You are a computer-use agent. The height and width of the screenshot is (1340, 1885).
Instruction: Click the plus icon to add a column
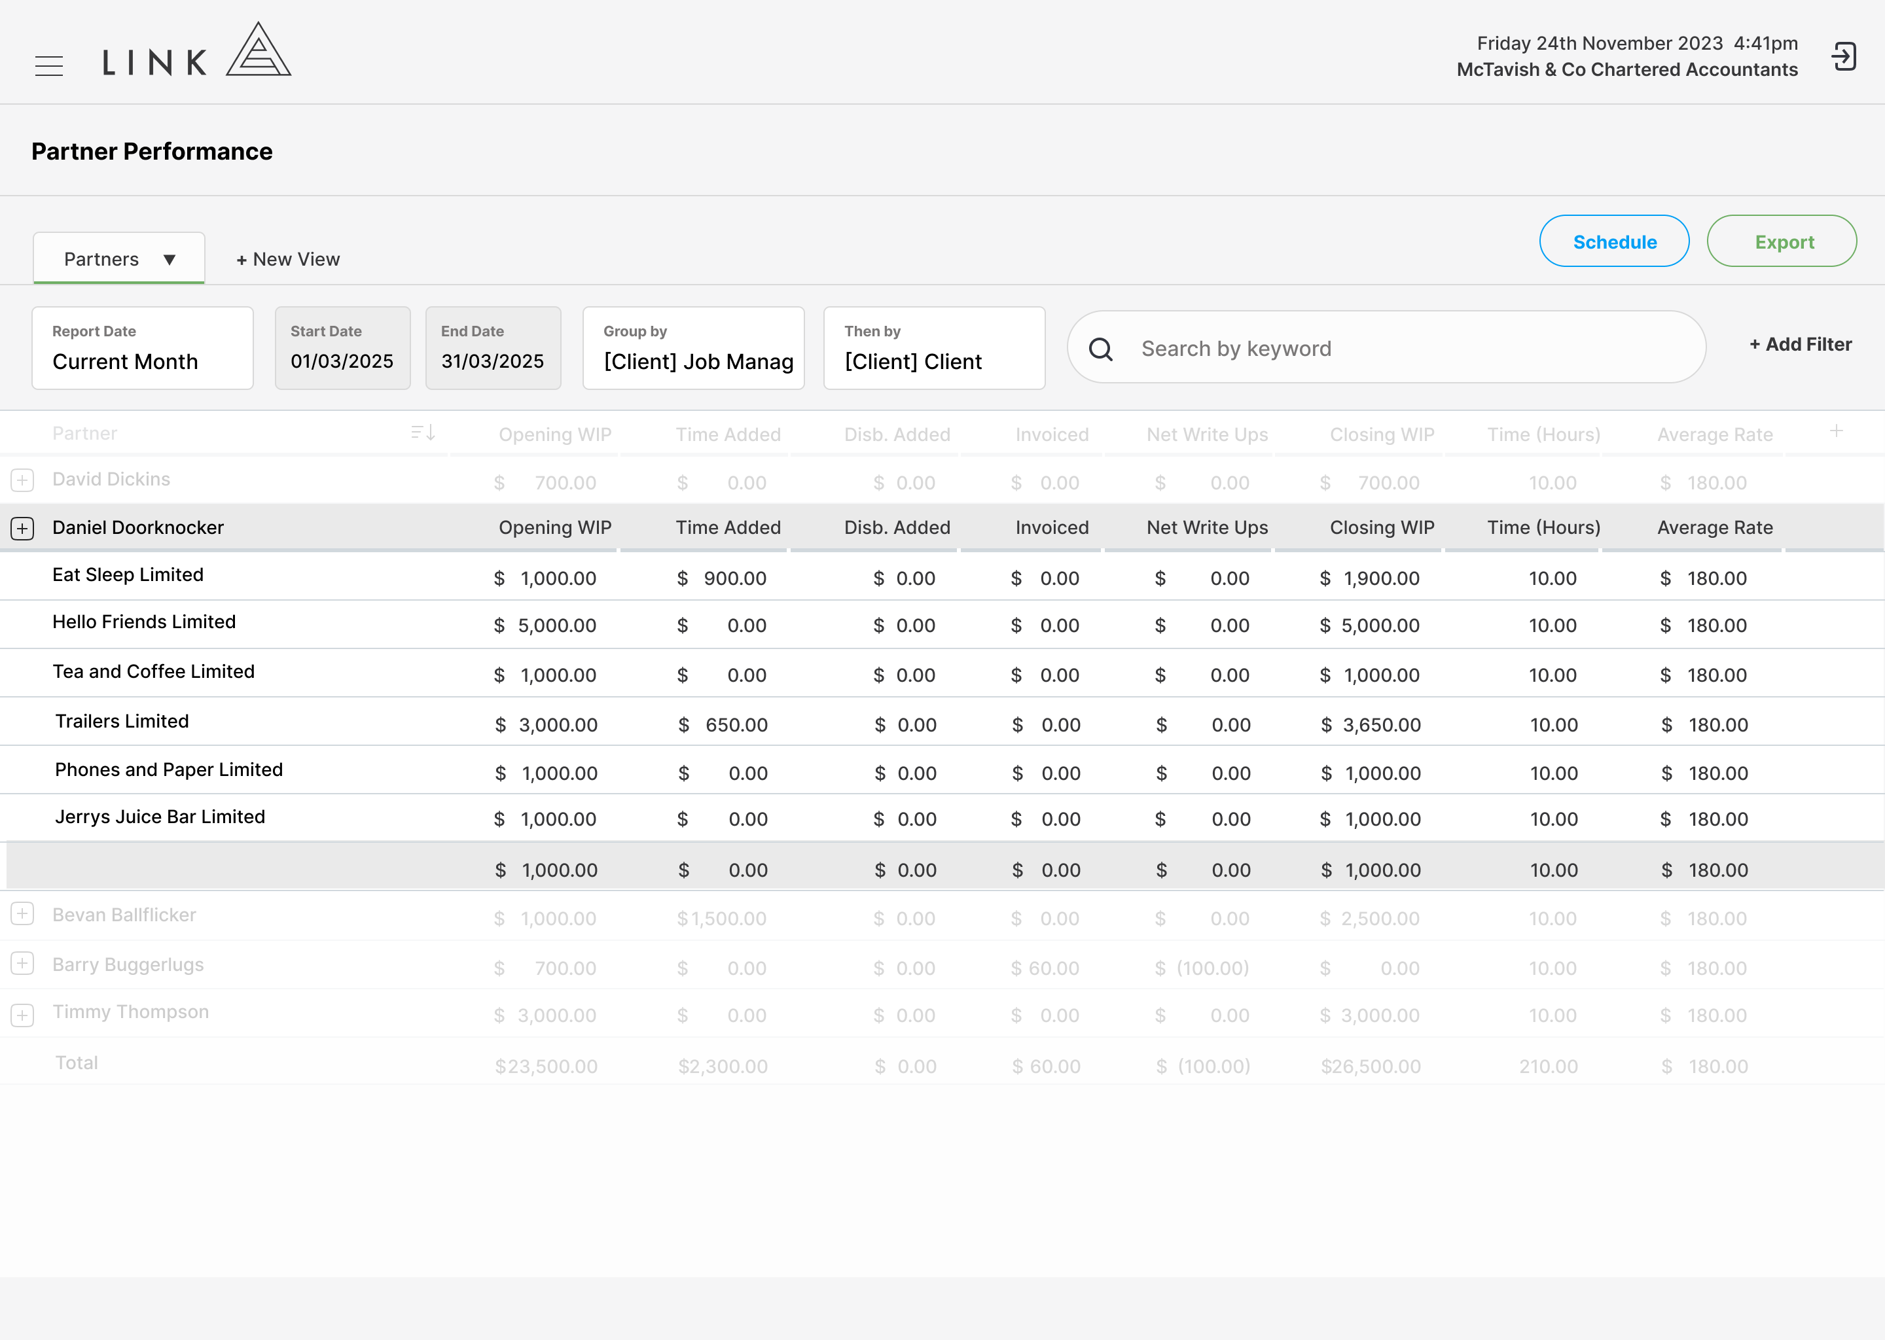(x=1835, y=431)
